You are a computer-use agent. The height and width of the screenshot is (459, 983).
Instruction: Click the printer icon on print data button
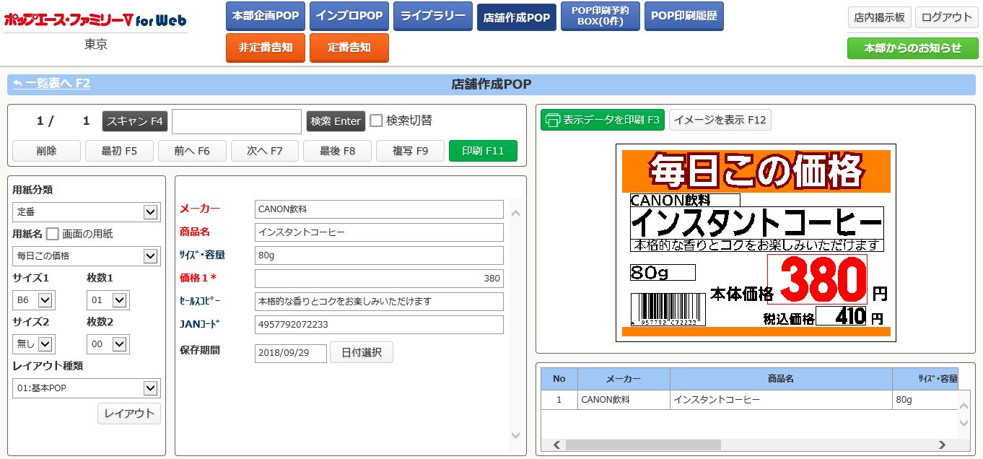coord(553,120)
